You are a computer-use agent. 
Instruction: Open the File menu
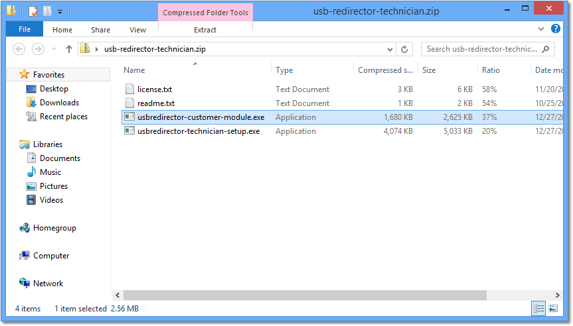(x=25, y=30)
